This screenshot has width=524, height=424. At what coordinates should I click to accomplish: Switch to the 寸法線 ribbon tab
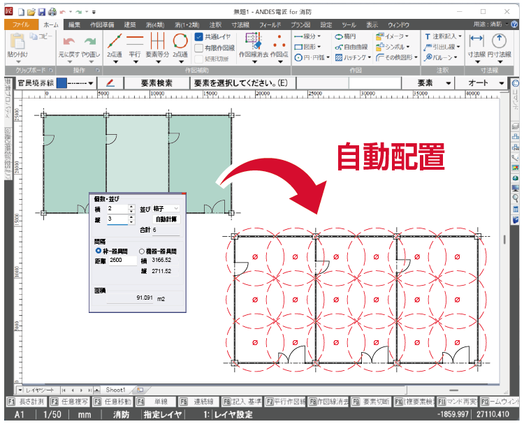(240, 24)
